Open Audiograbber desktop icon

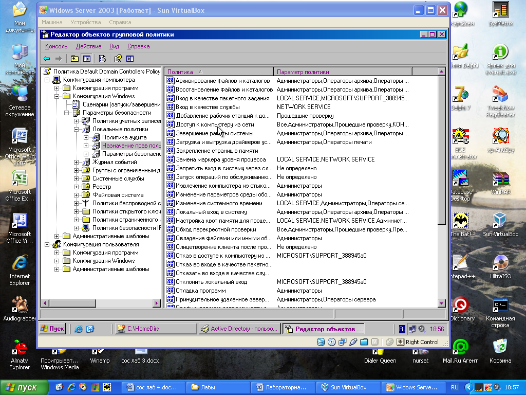(20, 309)
